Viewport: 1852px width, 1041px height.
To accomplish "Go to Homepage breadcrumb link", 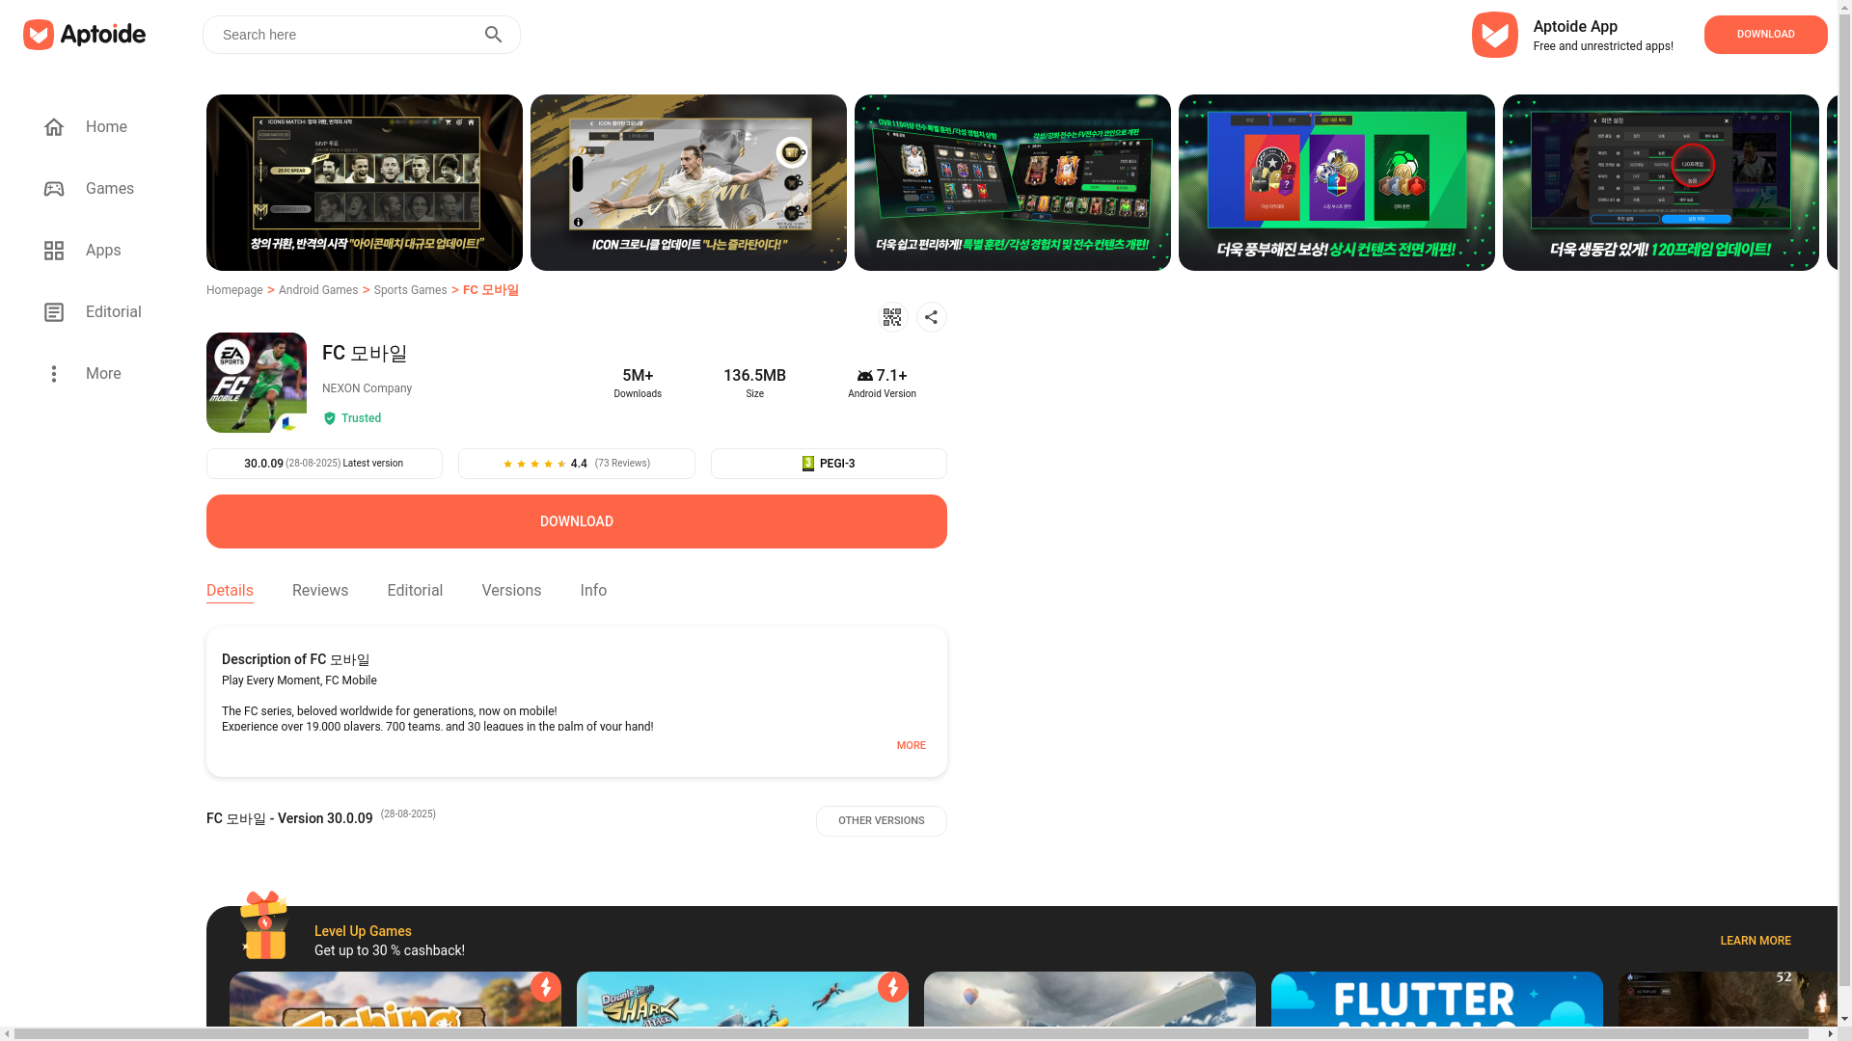I will [x=234, y=290].
